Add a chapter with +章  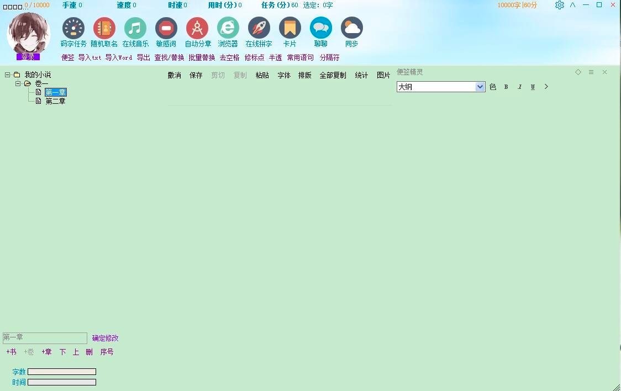[x=46, y=352]
